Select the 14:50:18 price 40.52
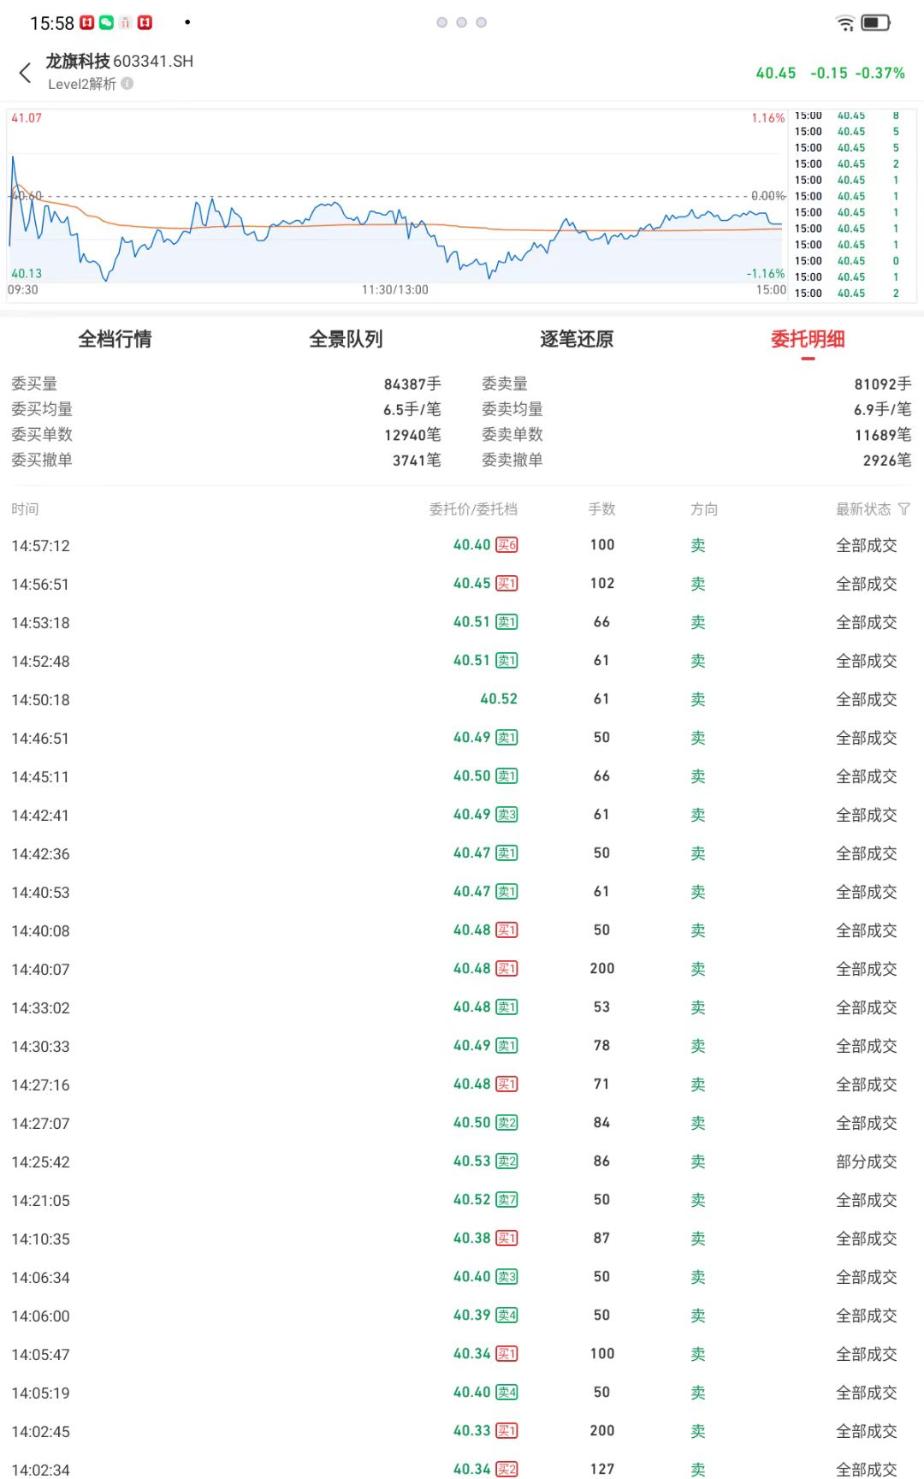This screenshot has height=1479, width=924. point(499,698)
